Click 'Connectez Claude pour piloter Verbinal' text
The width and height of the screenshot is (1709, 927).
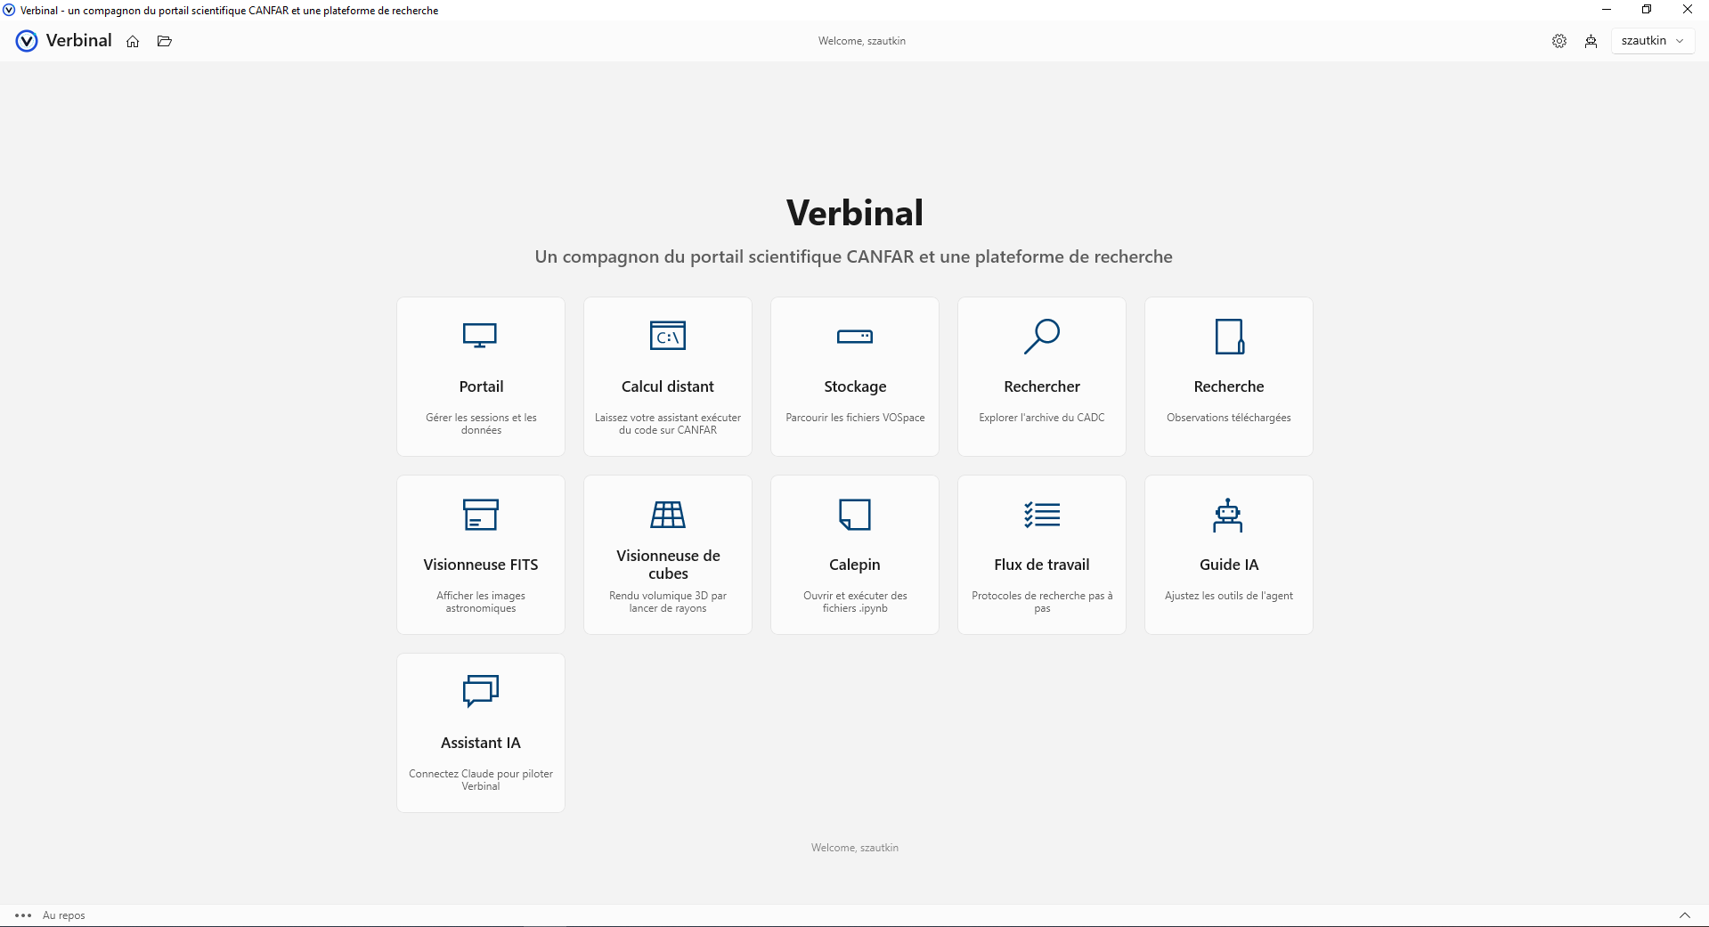coord(481,780)
